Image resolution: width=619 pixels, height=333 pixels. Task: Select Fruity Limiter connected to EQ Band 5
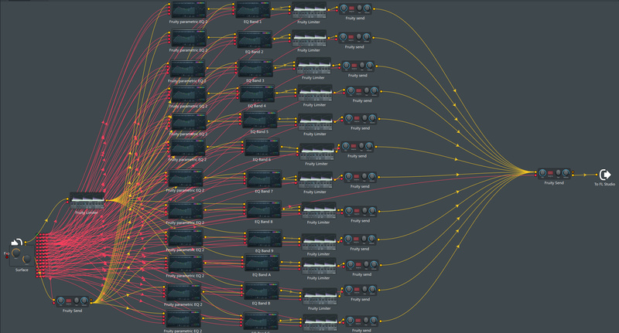[x=315, y=123]
